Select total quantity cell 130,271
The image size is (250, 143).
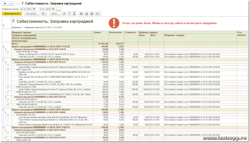point(116,44)
